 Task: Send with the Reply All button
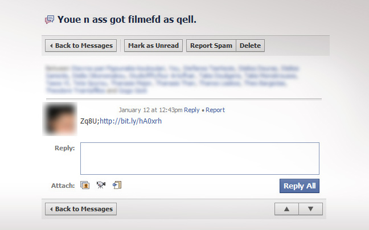click(300, 186)
